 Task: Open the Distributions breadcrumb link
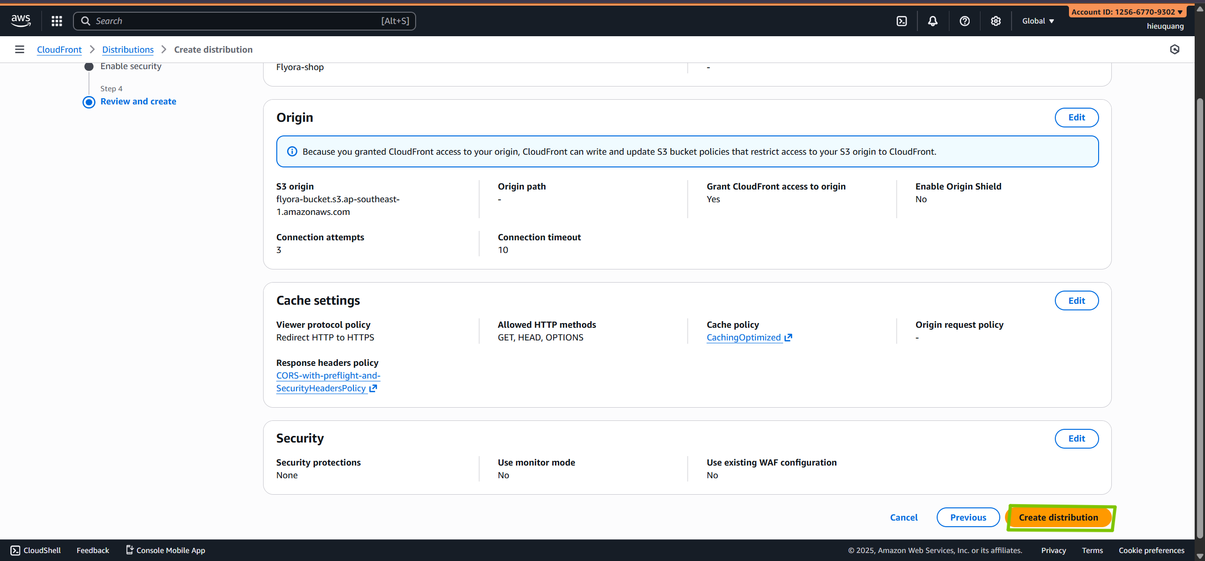128,49
